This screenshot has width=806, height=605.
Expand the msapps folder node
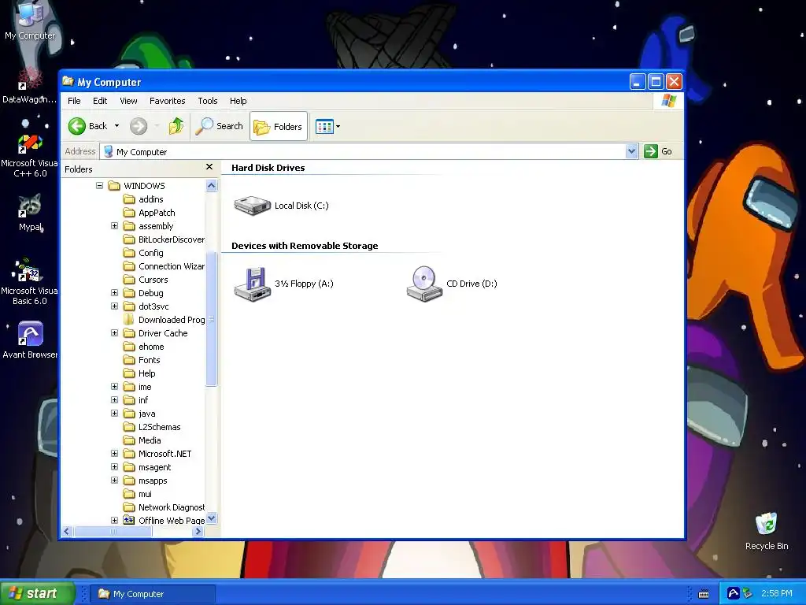[115, 480]
